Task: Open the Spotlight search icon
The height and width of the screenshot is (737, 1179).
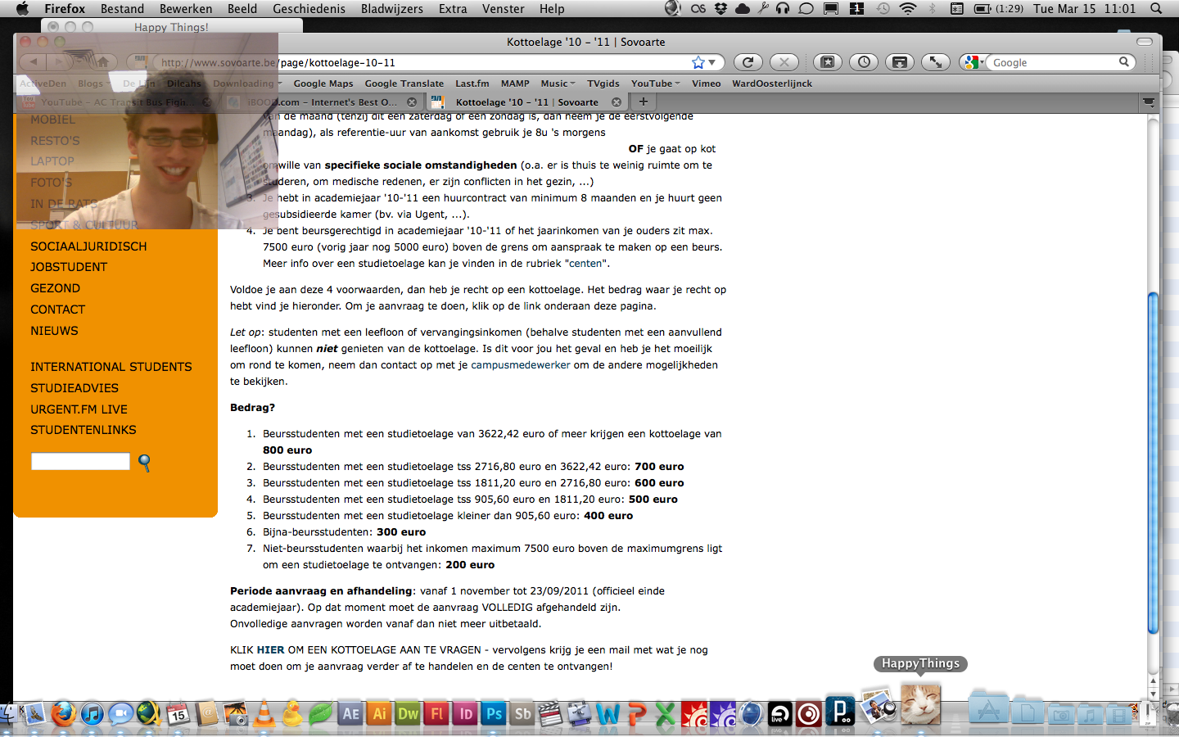Action: (x=1156, y=8)
